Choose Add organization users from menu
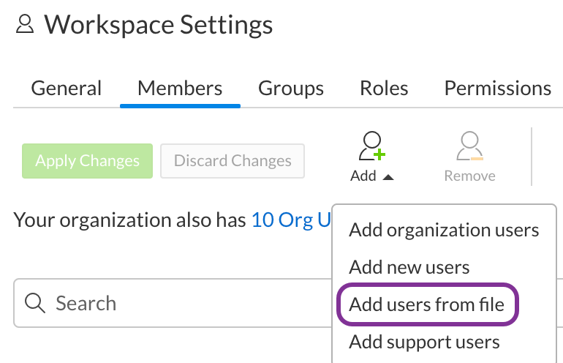Viewport: 563px width, 363px height. [x=444, y=230]
